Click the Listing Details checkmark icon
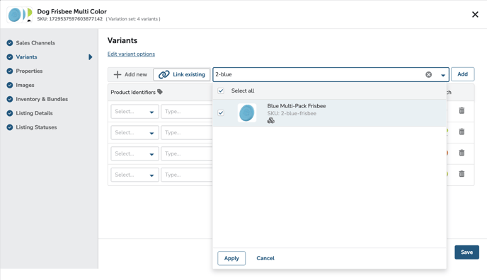Viewport: 487px width, 280px height. pyautogui.click(x=10, y=113)
